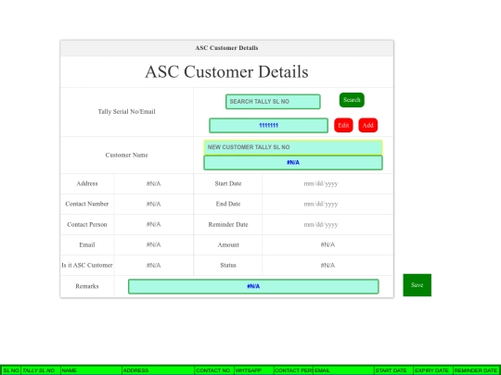Click the Customer Name label
501x375 pixels.
tap(127, 156)
